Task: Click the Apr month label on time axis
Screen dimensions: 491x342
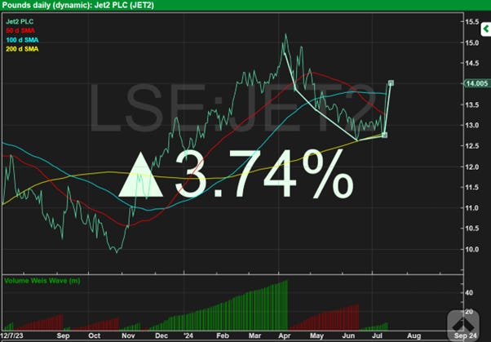Action: (285, 335)
